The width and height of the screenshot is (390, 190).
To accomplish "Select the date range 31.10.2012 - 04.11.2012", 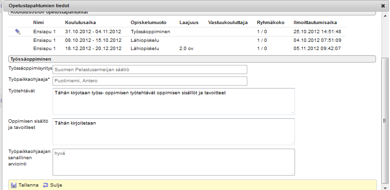I will coord(93,31).
